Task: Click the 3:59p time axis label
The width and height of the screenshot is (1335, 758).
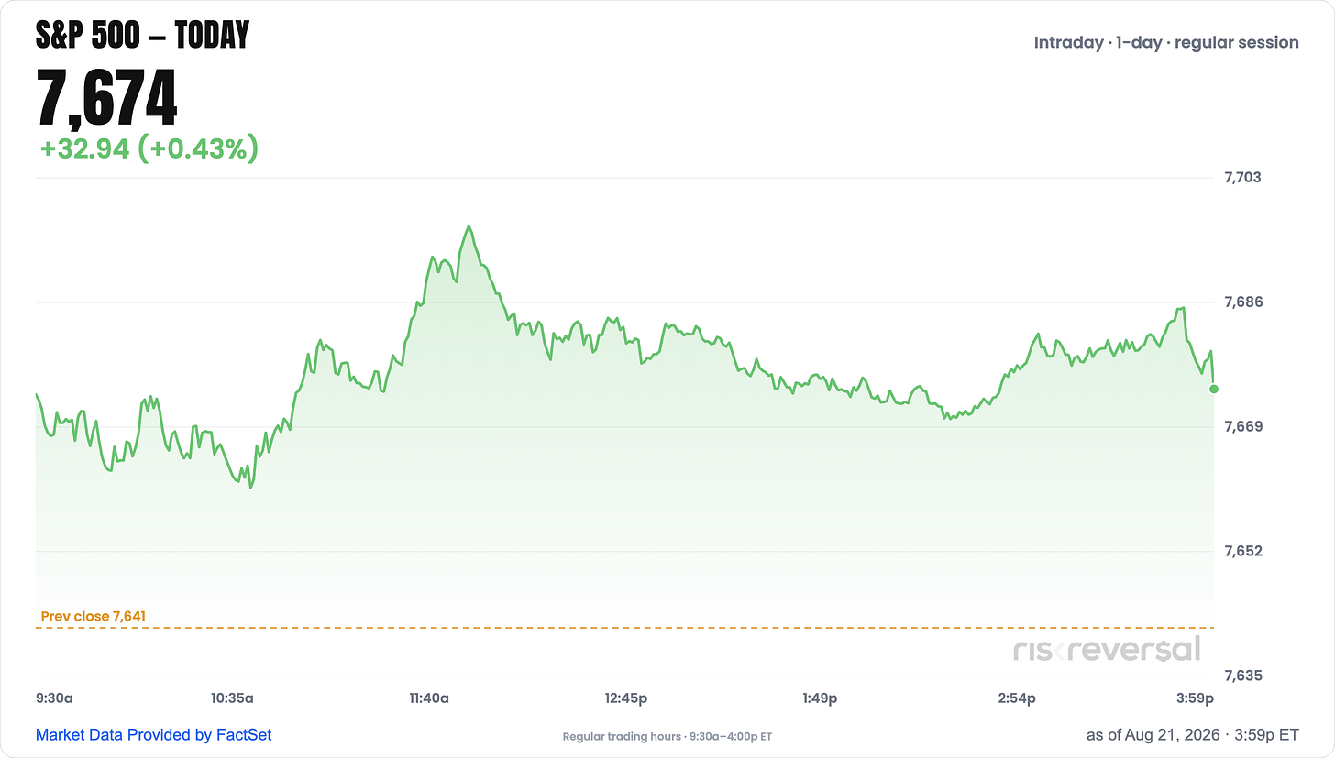Action: pos(1195,698)
